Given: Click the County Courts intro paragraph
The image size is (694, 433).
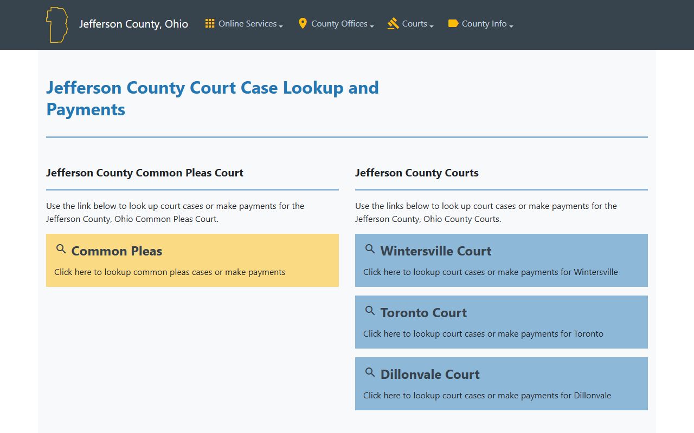Looking at the screenshot, I should pos(486,213).
